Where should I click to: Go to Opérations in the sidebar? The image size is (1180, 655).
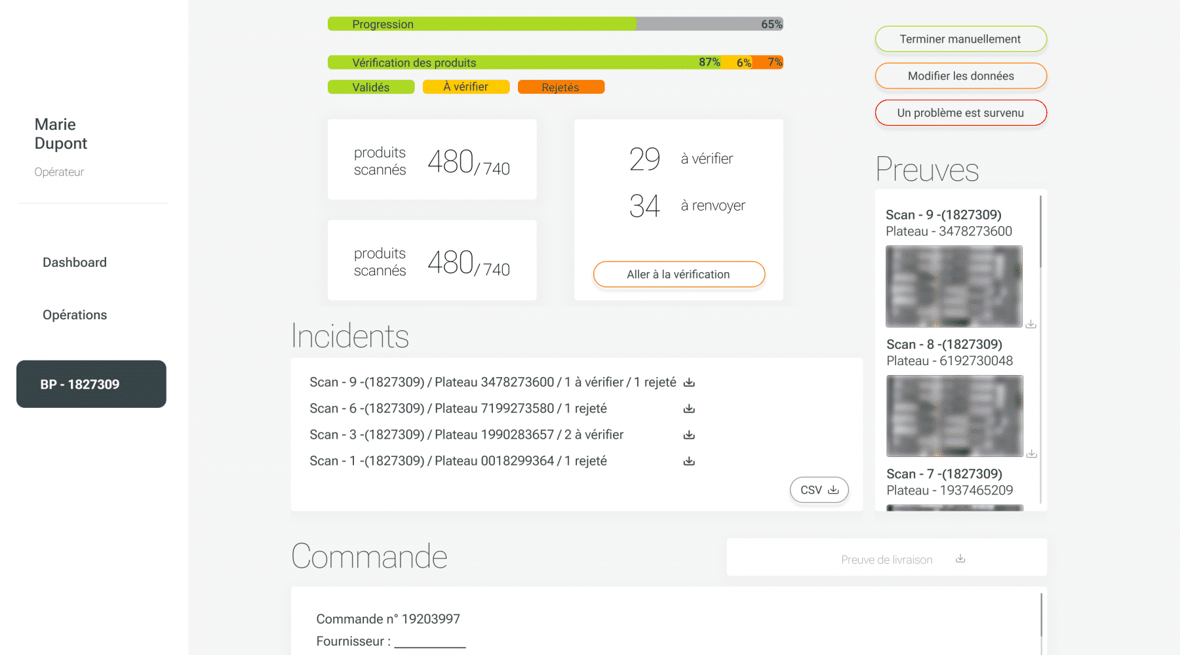75,315
